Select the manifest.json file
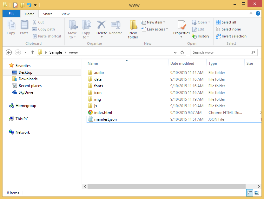 [x=174, y=119]
